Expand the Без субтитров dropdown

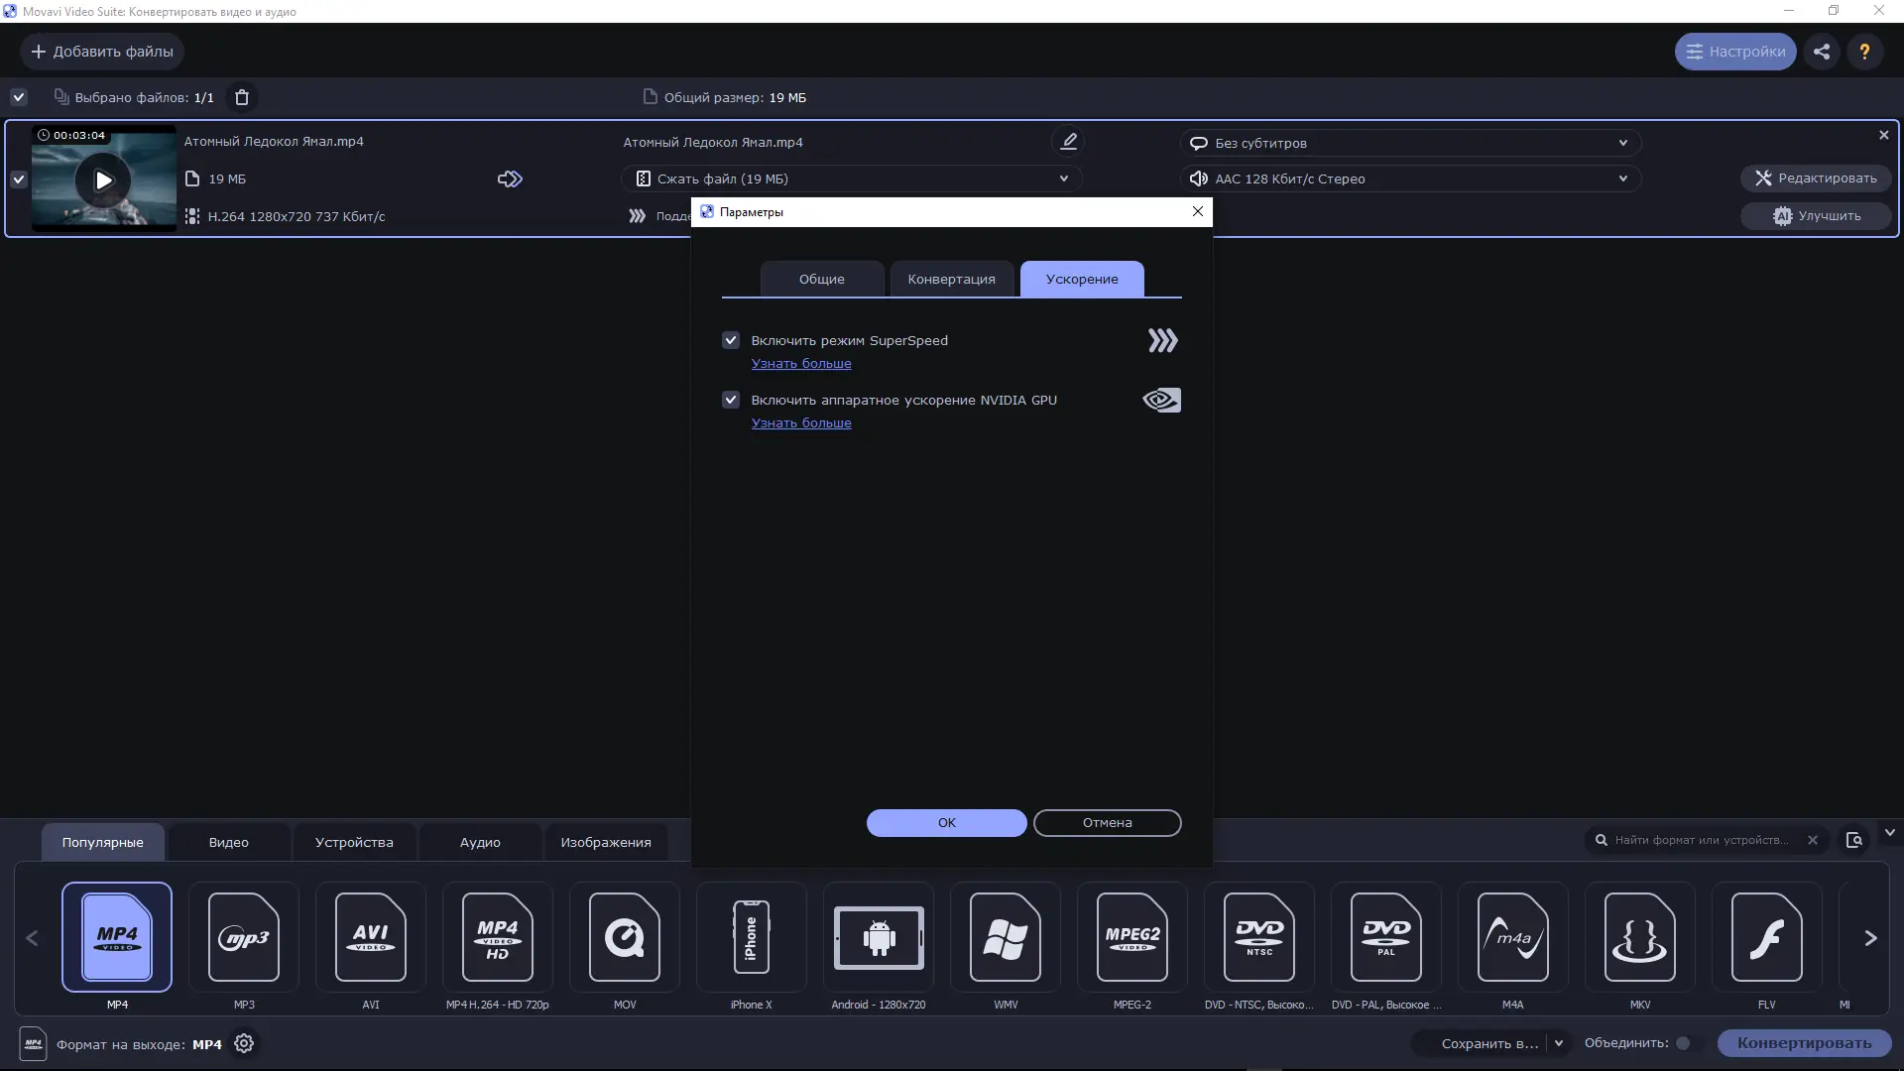[x=1409, y=143]
